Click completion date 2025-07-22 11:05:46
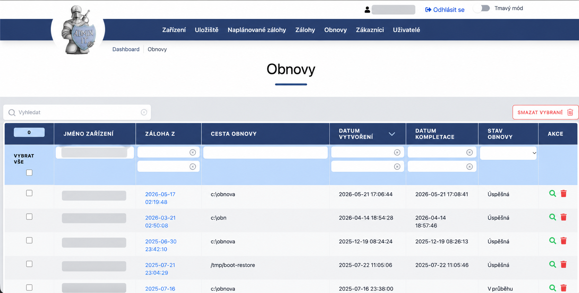The image size is (579, 293). 442,265
